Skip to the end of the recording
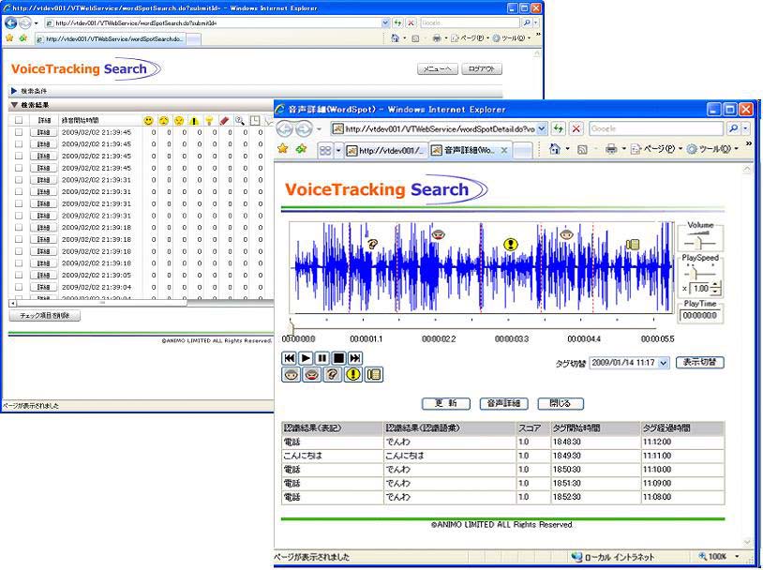 click(354, 358)
